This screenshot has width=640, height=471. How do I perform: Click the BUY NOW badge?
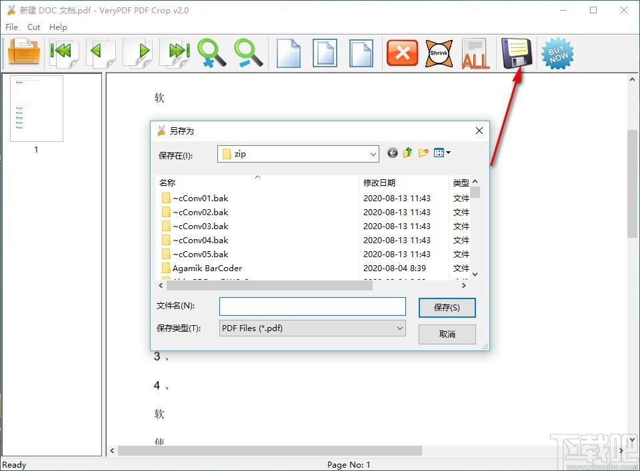[557, 53]
